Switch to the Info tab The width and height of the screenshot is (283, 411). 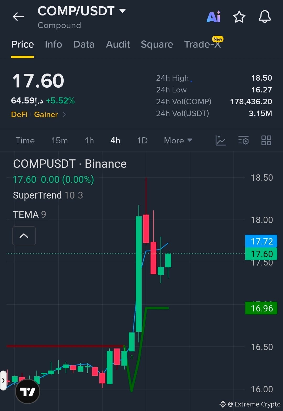click(x=54, y=44)
